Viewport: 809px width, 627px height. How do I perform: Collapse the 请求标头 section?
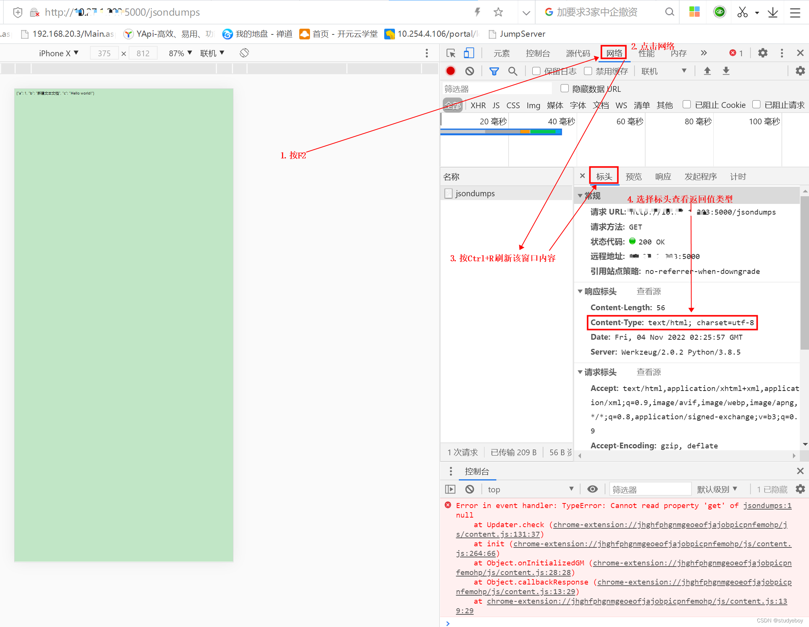[x=580, y=372]
